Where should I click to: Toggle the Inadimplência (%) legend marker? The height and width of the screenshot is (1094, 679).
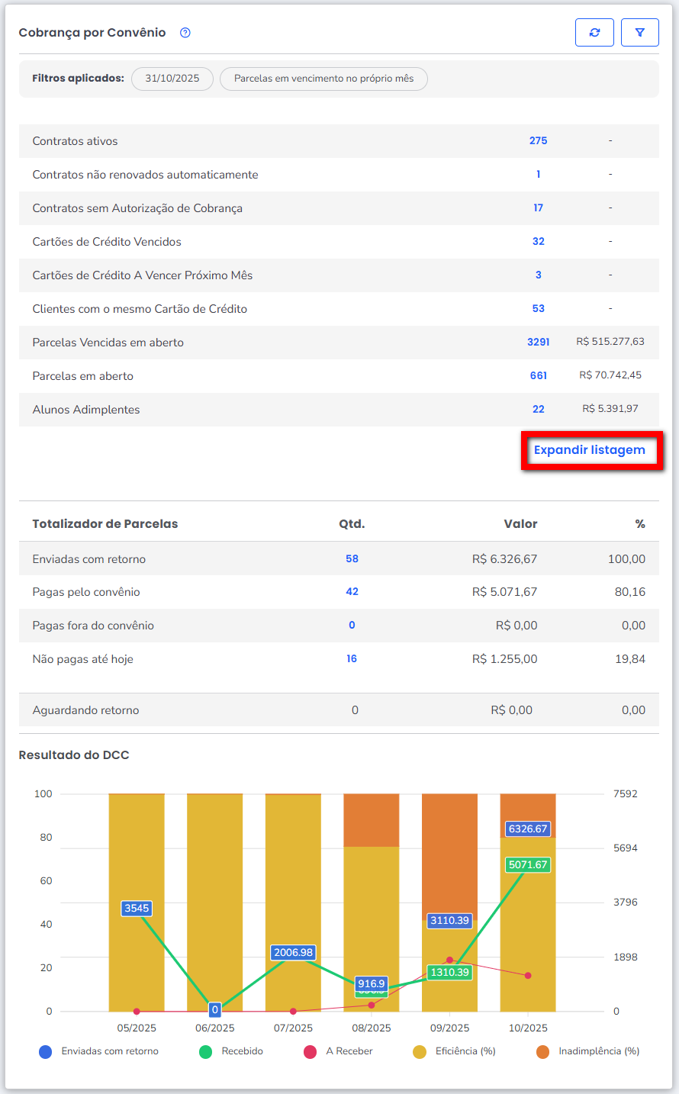click(542, 1052)
